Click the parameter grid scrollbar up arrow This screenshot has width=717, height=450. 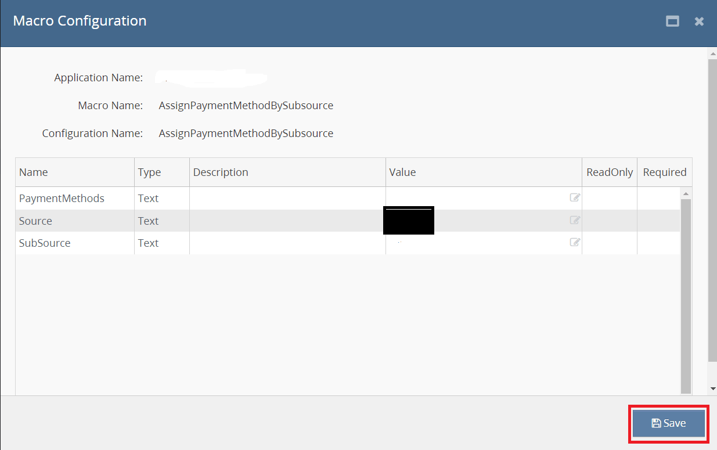tap(686, 193)
